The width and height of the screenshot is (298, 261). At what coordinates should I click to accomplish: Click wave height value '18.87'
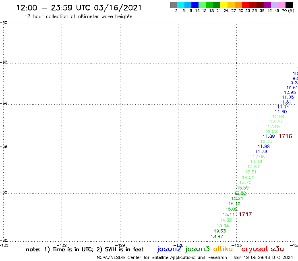click(217, 237)
